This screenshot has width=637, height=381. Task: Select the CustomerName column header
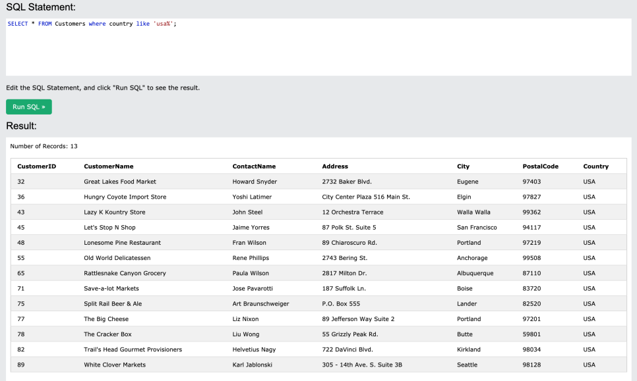108,166
